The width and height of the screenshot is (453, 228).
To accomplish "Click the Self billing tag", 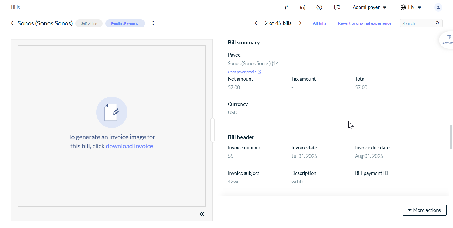I will tap(89, 23).
